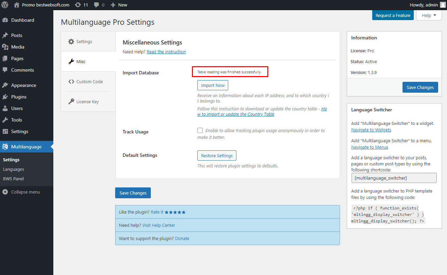The height and width of the screenshot is (275, 447).
Task: Click the Default Settings label
Action: point(140,155)
